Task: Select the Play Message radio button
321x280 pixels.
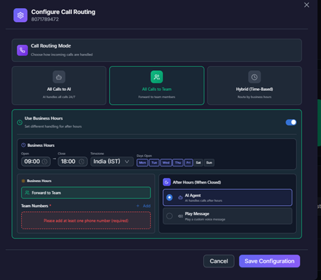Action: coord(169,216)
